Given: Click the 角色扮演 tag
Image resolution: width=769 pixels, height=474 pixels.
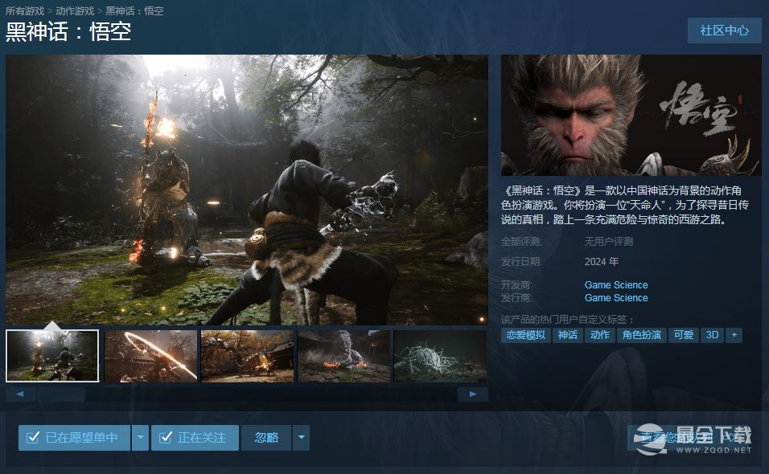Looking at the screenshot, I should click(641, 335).
